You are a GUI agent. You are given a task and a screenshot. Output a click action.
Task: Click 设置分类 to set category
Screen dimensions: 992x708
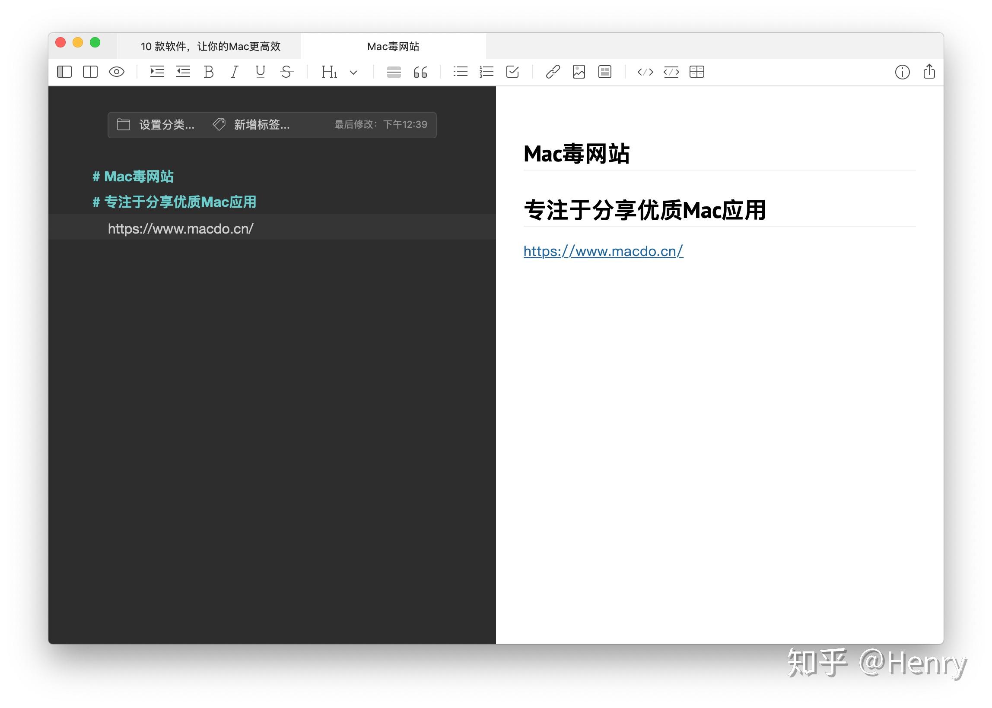click(x=167, y=125)
